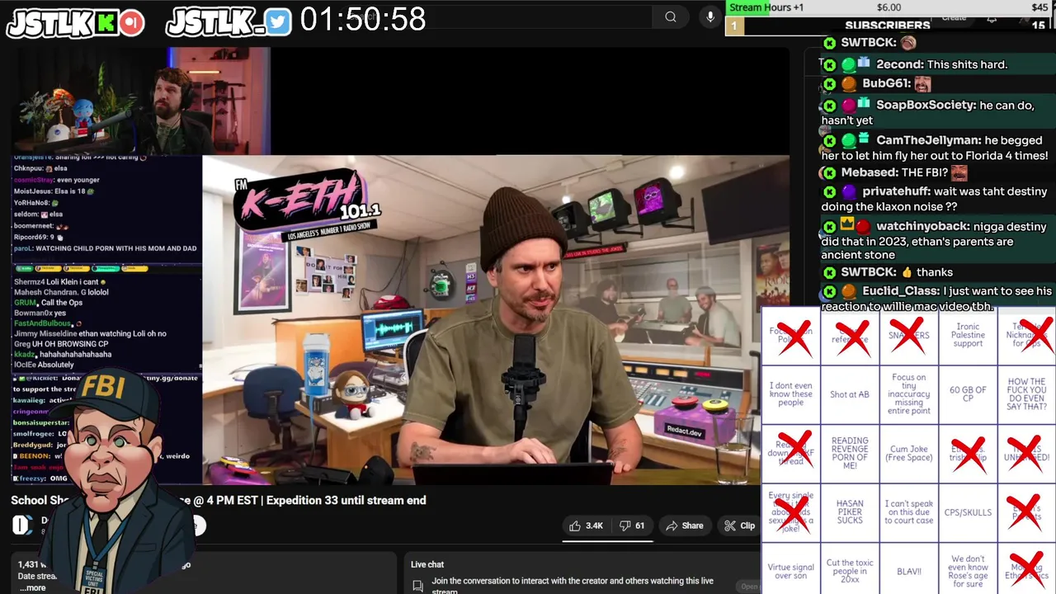The image size is (1056, 594).
Task: Click the live chat speech bubble icon
Action: click(418, 586)
